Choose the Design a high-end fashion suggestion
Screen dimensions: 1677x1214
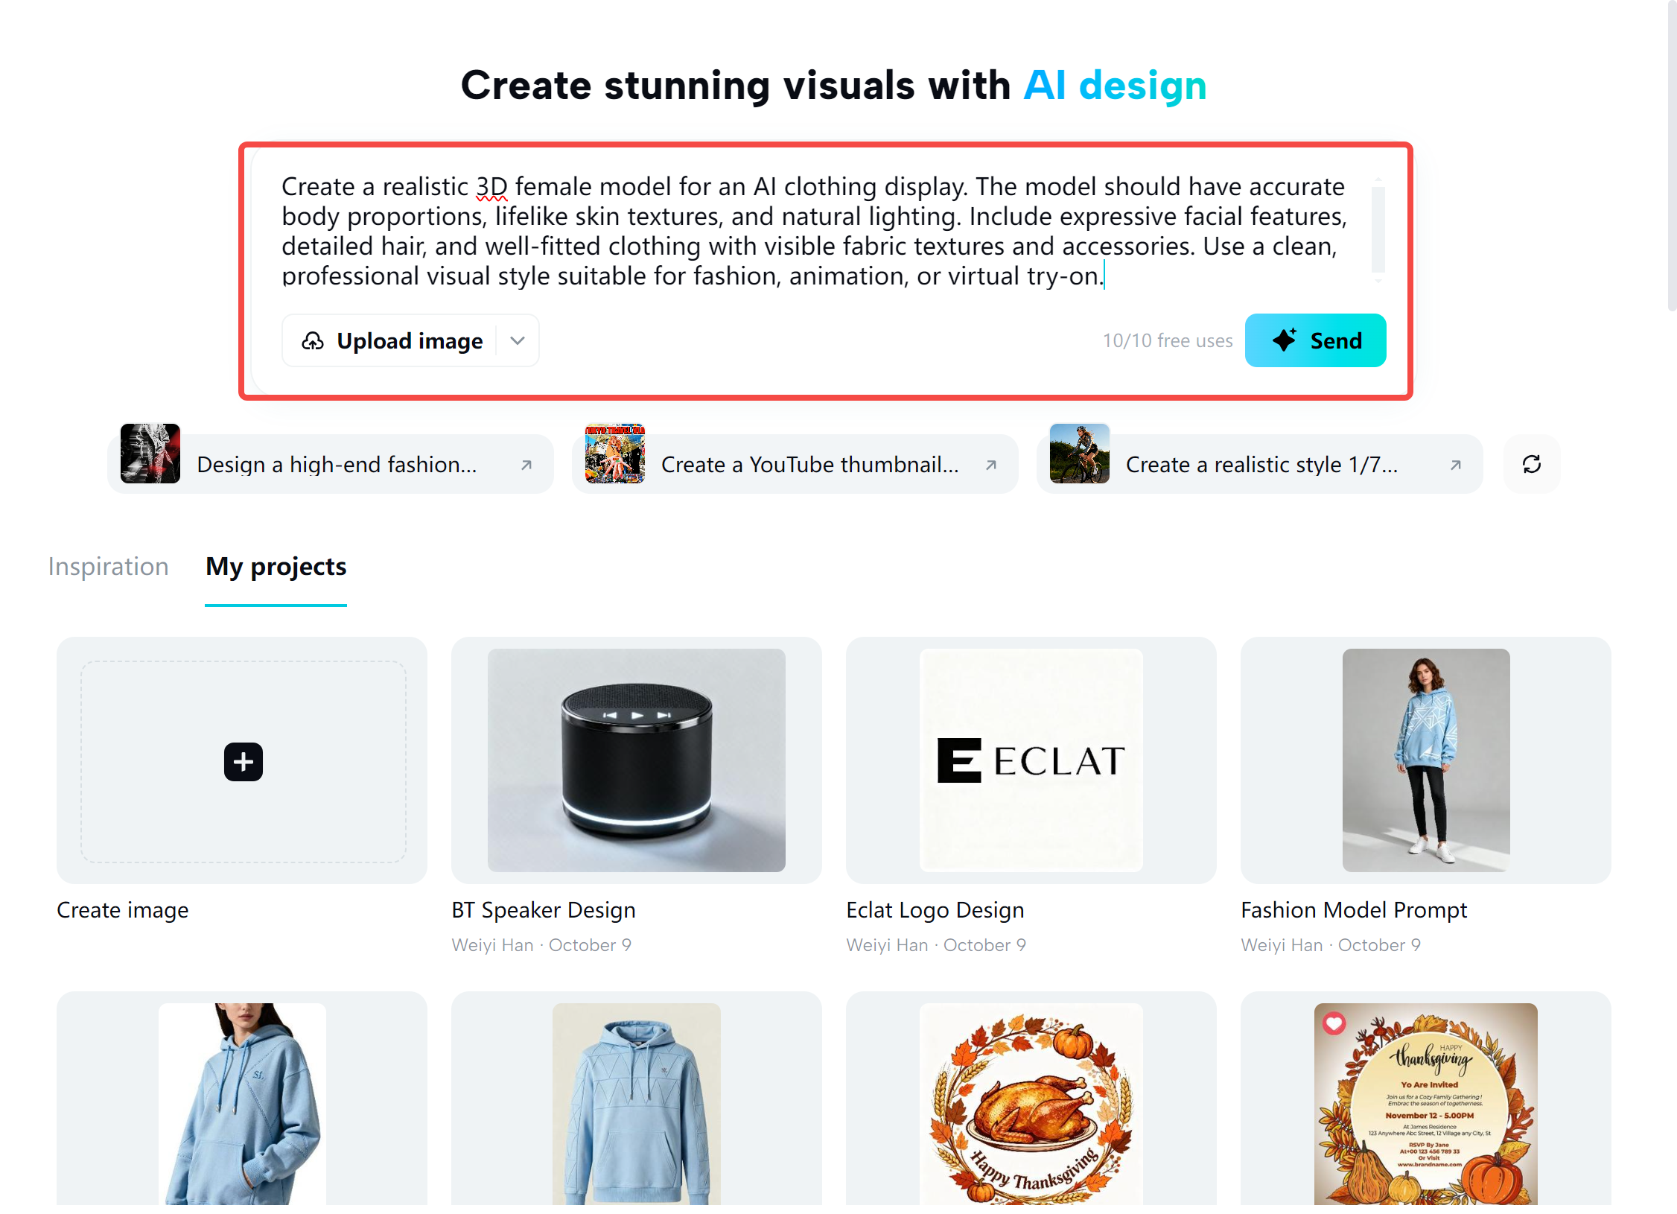point(337,465)
